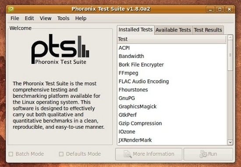Select the Installed Tests tab
This screenshot has width=241, height=167.
coord(135,30)
